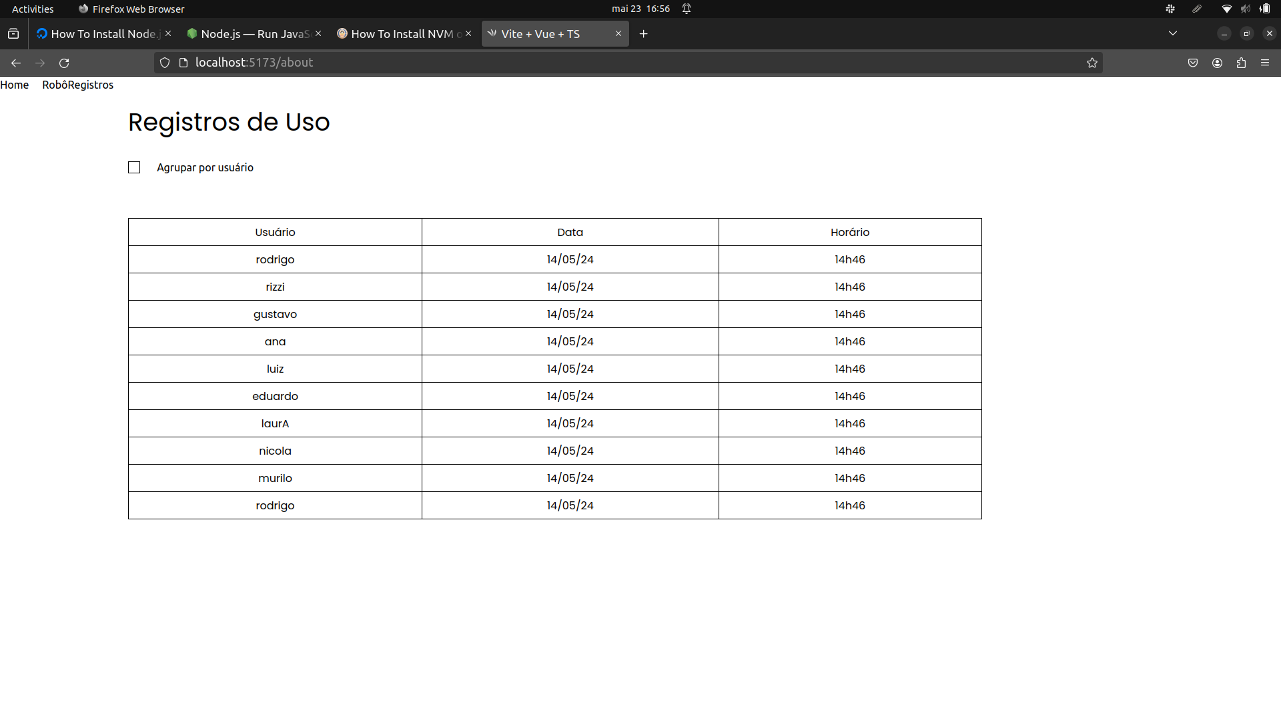Click the pen-shaped tray icon in the top bar
The image size is (1281, 720).
[x=1197, y=9]
